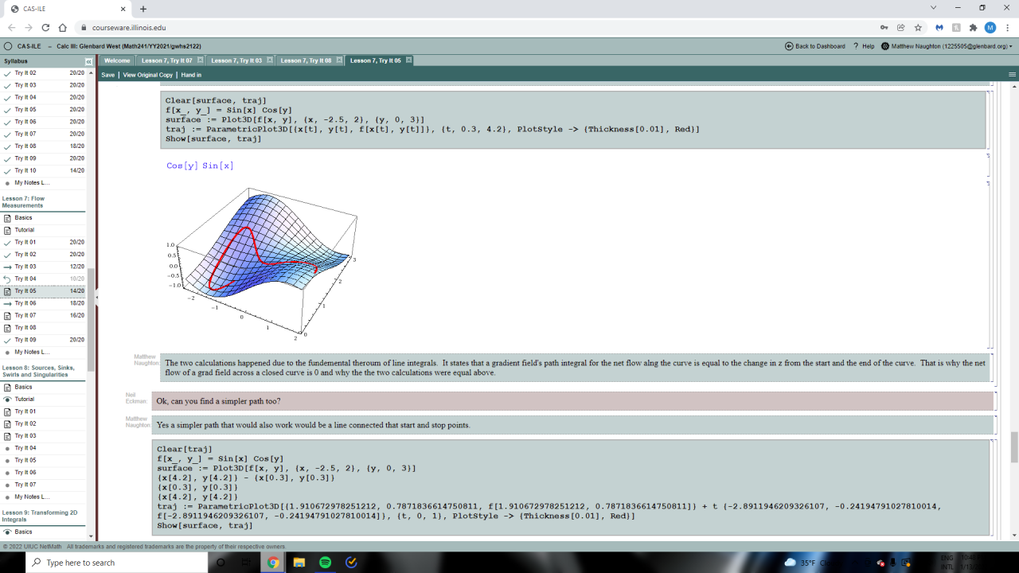Open File Explorer from the taskbar

tap(299, 563)
